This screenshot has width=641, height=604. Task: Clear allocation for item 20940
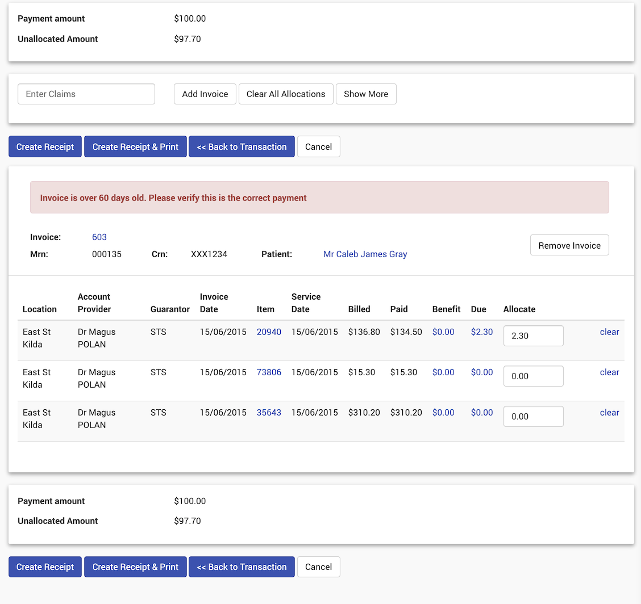pyautogui.click(x=609, y=332)
